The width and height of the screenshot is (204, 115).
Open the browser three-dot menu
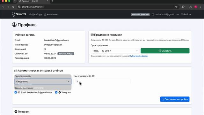click(200, 7)
